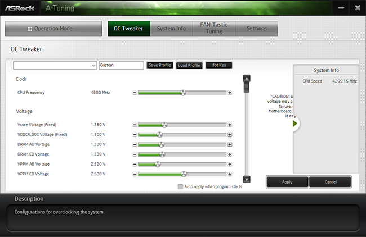Viewport: 366px width, 237px height.
Task: Decrease VPPM AB Voltage with the minus button
Action: pyautogui.click(x=135, y=165)
